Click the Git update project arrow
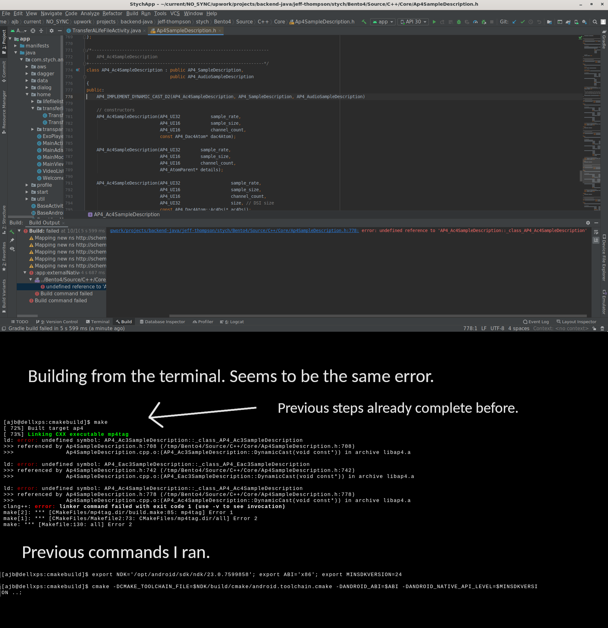This screenshot has width=608, height=628. click(x=514, y=22)
